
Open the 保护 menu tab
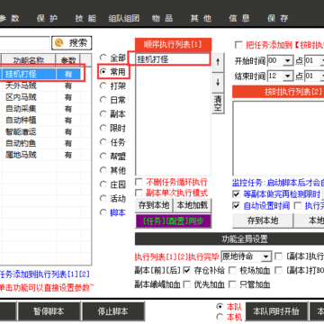coord(47,18)
